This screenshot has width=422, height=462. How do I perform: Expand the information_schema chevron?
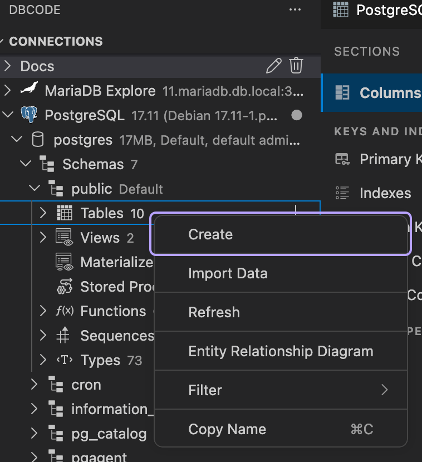pyautogui.click(x=35, y=409)
